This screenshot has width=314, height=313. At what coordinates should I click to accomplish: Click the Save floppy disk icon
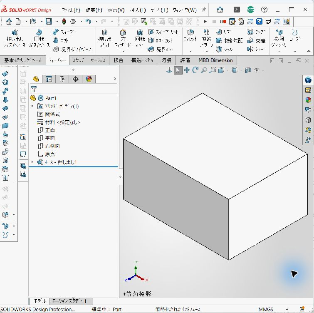[49, 22]
